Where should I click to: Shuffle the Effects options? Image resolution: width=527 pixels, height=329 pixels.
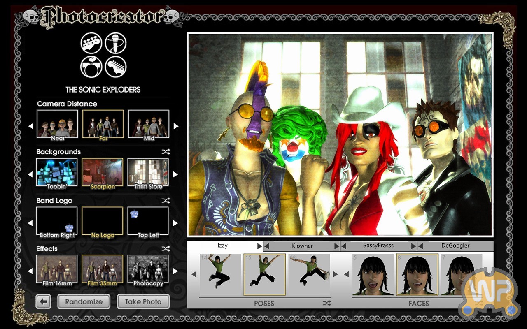coord(166,249)
